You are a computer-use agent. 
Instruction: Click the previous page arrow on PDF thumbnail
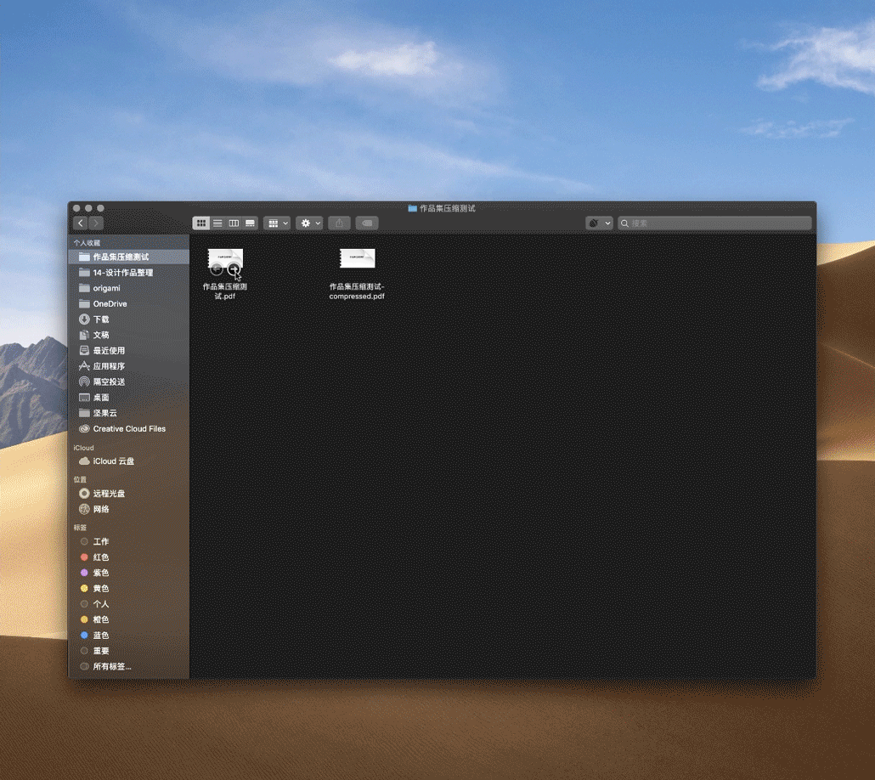[x=217, y=269]
